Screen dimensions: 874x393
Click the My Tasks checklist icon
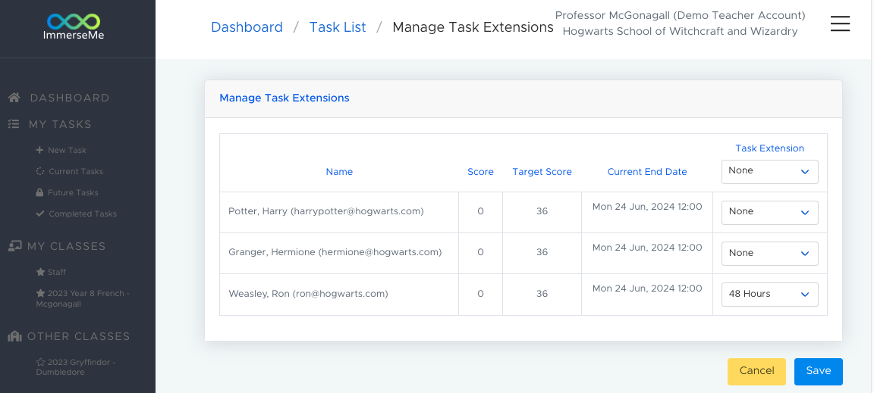[x=14, y=124]
